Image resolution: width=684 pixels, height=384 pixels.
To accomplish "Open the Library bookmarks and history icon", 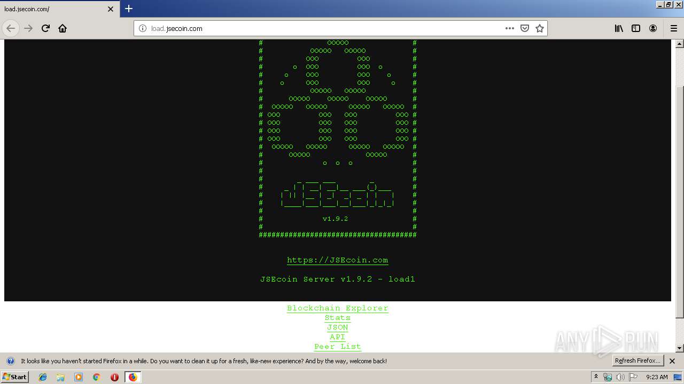I will tap(619, 28).
